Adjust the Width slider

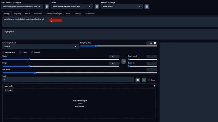tap(61, 59)
